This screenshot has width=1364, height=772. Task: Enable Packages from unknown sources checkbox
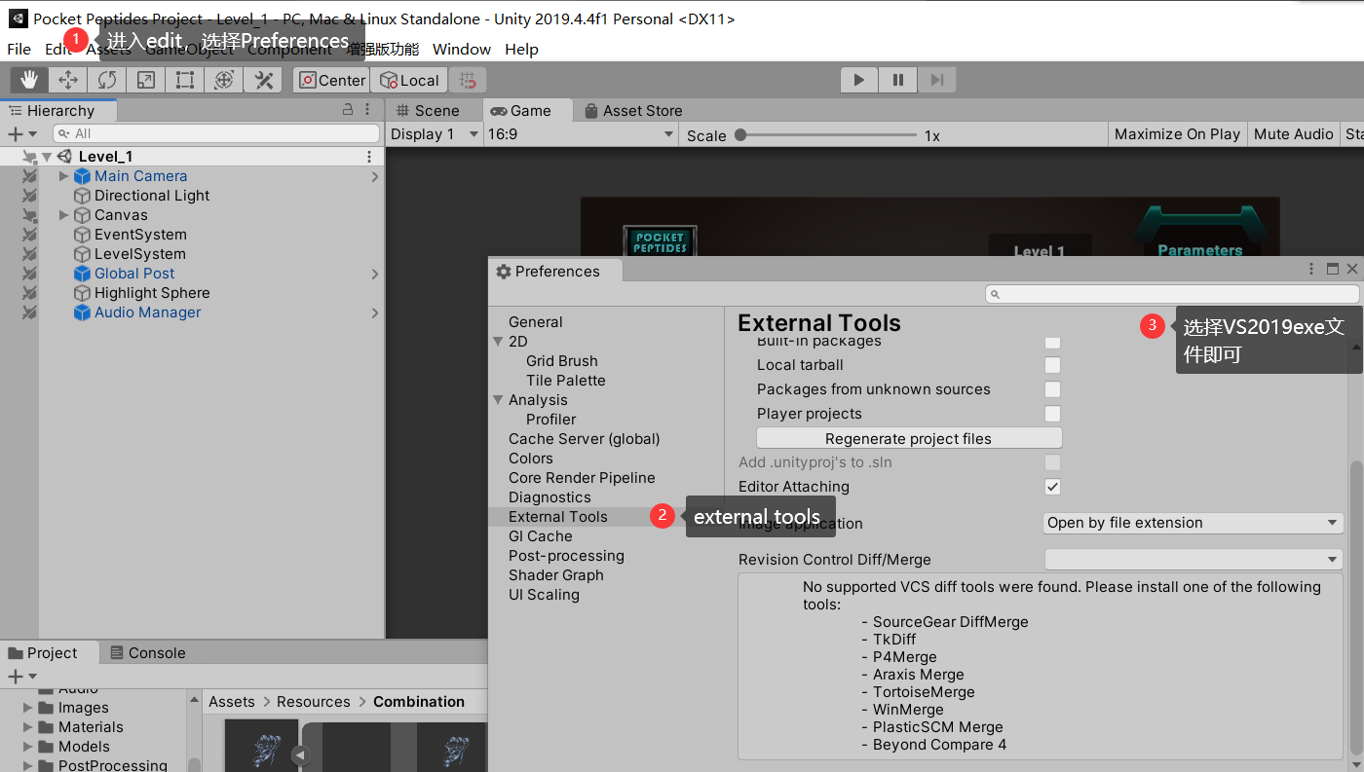1052,389
